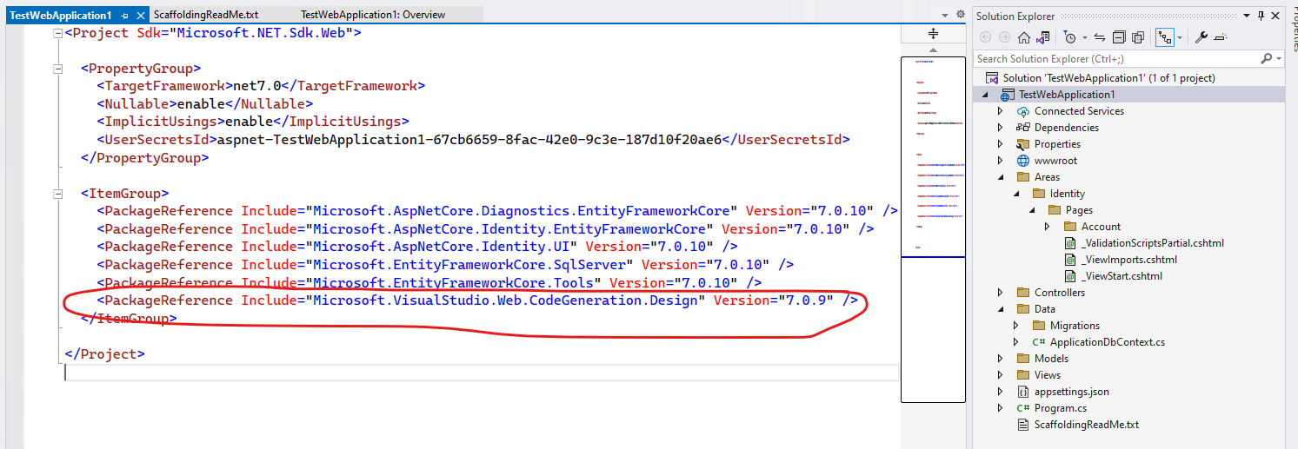
Task: Select the wwwroot globe folder
Action: (1055, 161)
